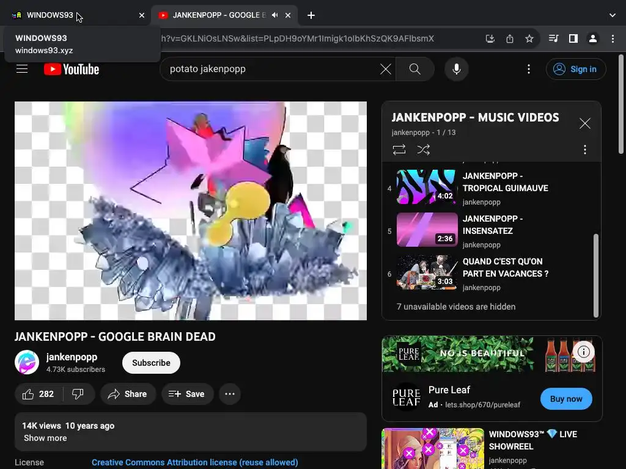Open Creative Commons Attribution license link
626x469 pixels.
[195, 462]
